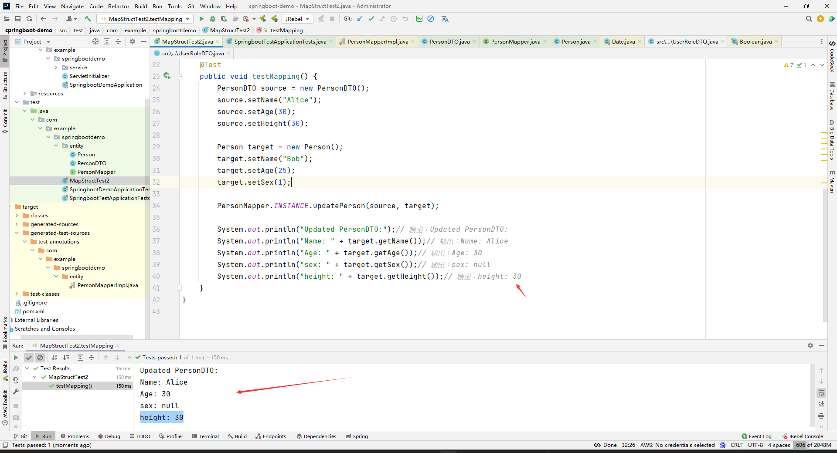Switch to PersonDTO.java tab
Image resolution: width=837 pixels, height=453 pixels.
coord(449,41)
